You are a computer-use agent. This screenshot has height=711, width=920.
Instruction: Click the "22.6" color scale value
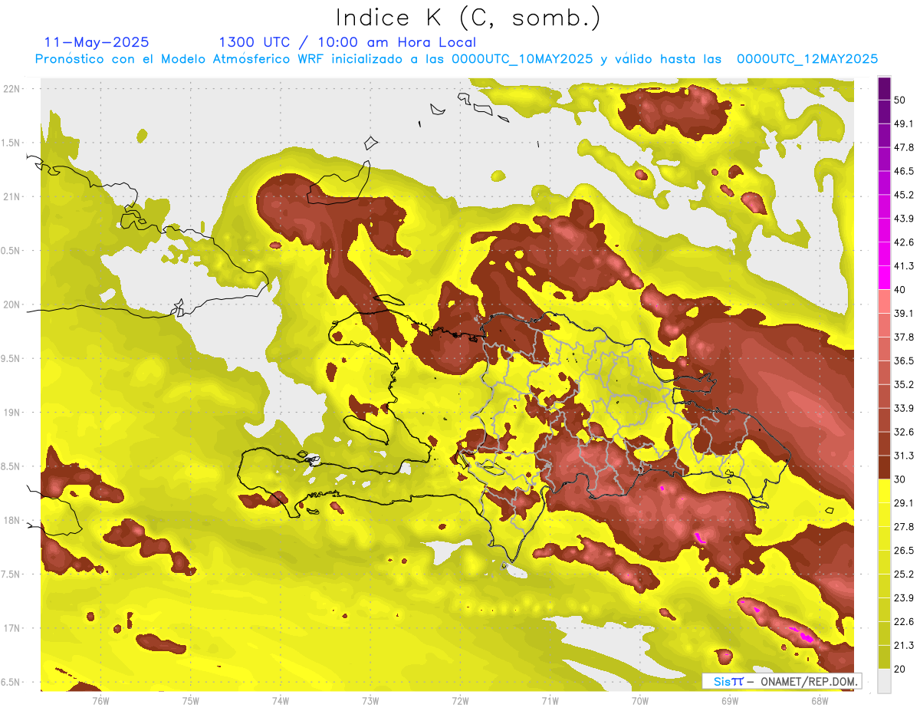pyautogui.click(x=904, y=621)
